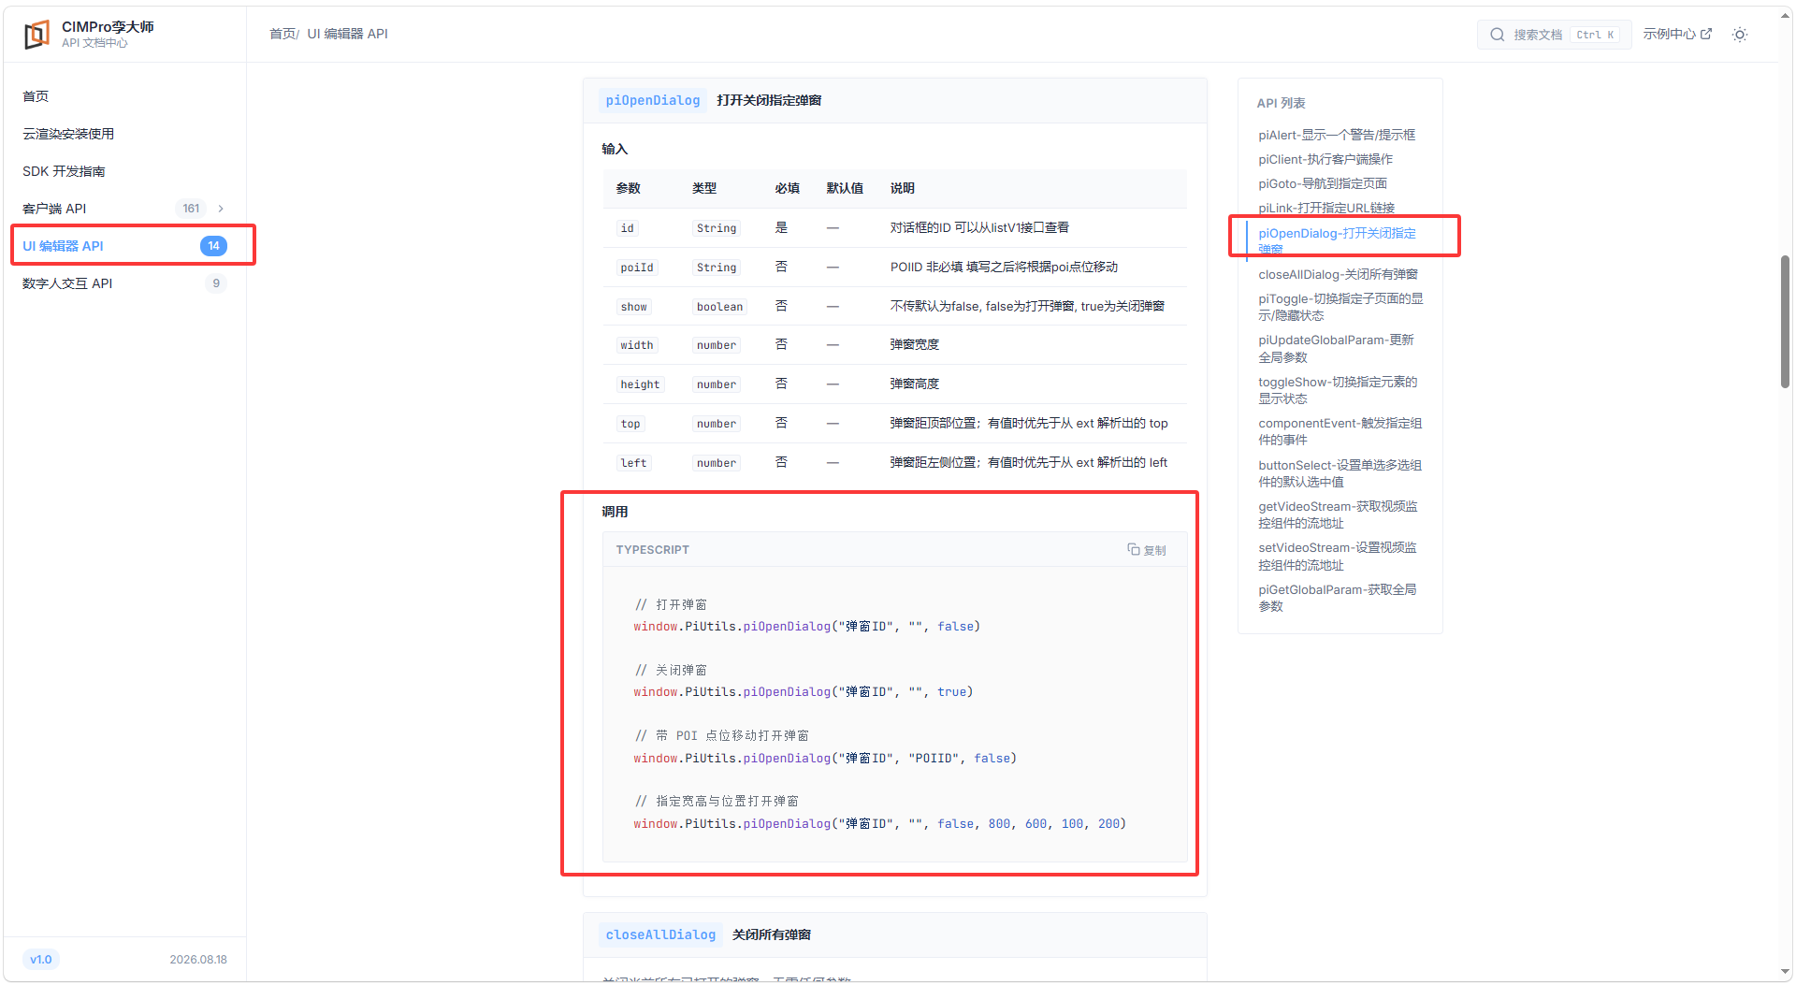Jump to piToggle in the API list

[x=1340, y=307]
